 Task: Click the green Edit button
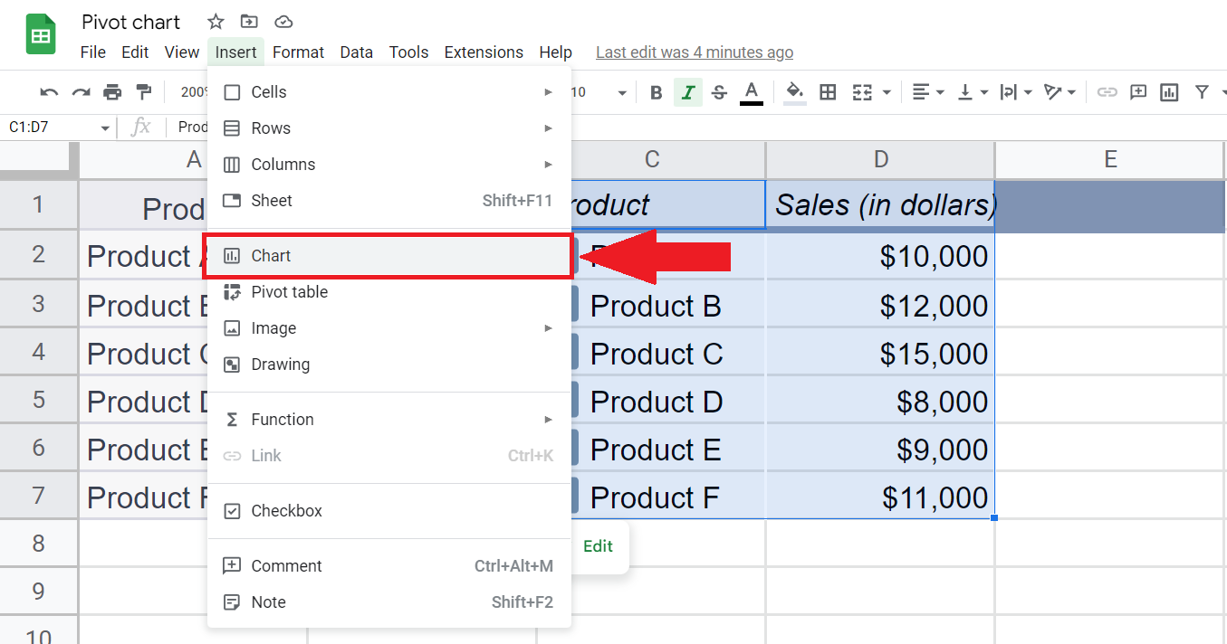(598, 546)
